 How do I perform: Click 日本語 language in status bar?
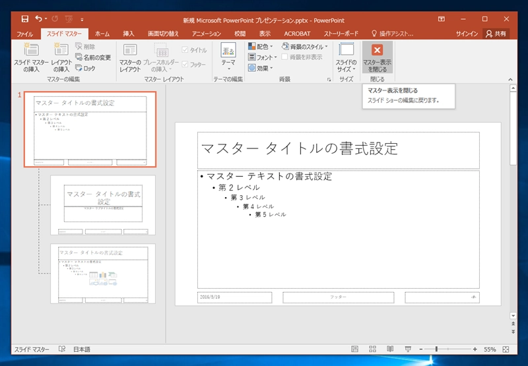82,349
